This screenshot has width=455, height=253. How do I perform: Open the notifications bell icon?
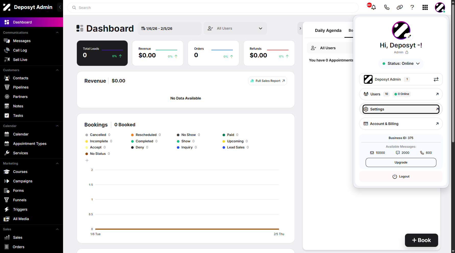(x=373, y=7)
